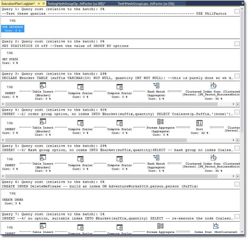This screenshot has width=248, height=239.
Task: Switch to TestHHashGroupLaps tab (sa (56))
Action: (x=146, y=3)
